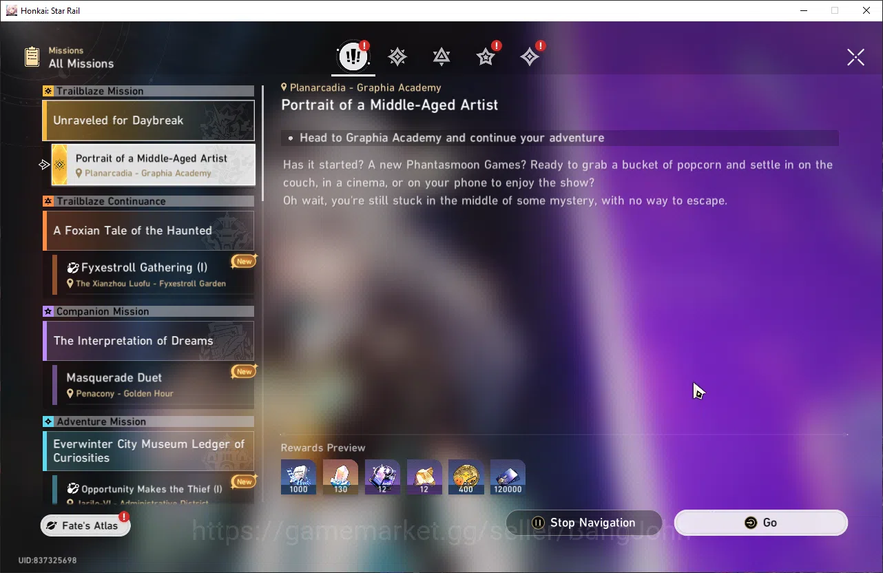The image size is (883, 573).
Task: Click Stop Navigation button
Action: (x=584, y=523)
